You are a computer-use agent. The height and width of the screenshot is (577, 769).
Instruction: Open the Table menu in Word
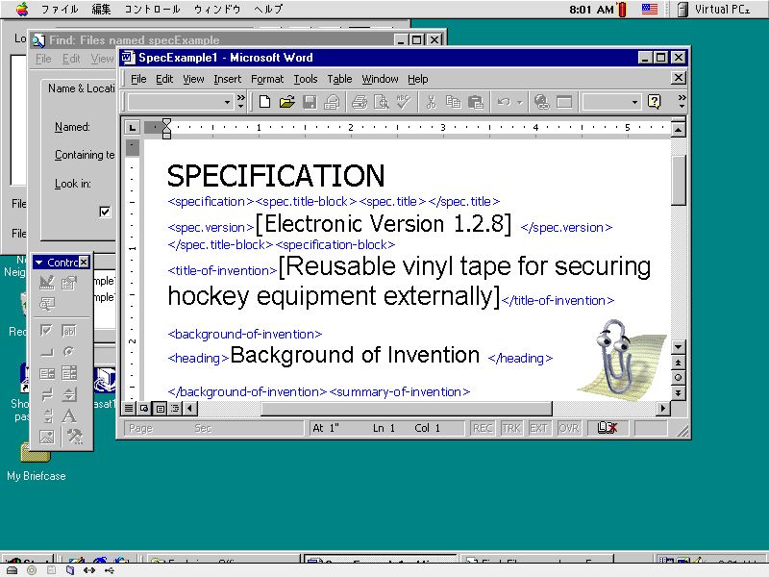click(339, 79)
